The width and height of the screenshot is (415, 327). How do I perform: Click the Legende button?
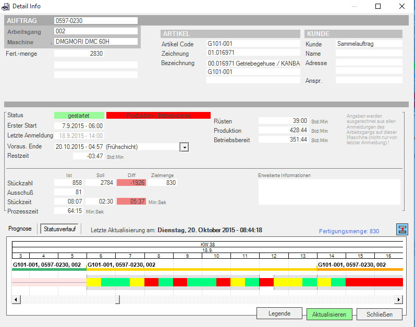(x=279, y=313)
